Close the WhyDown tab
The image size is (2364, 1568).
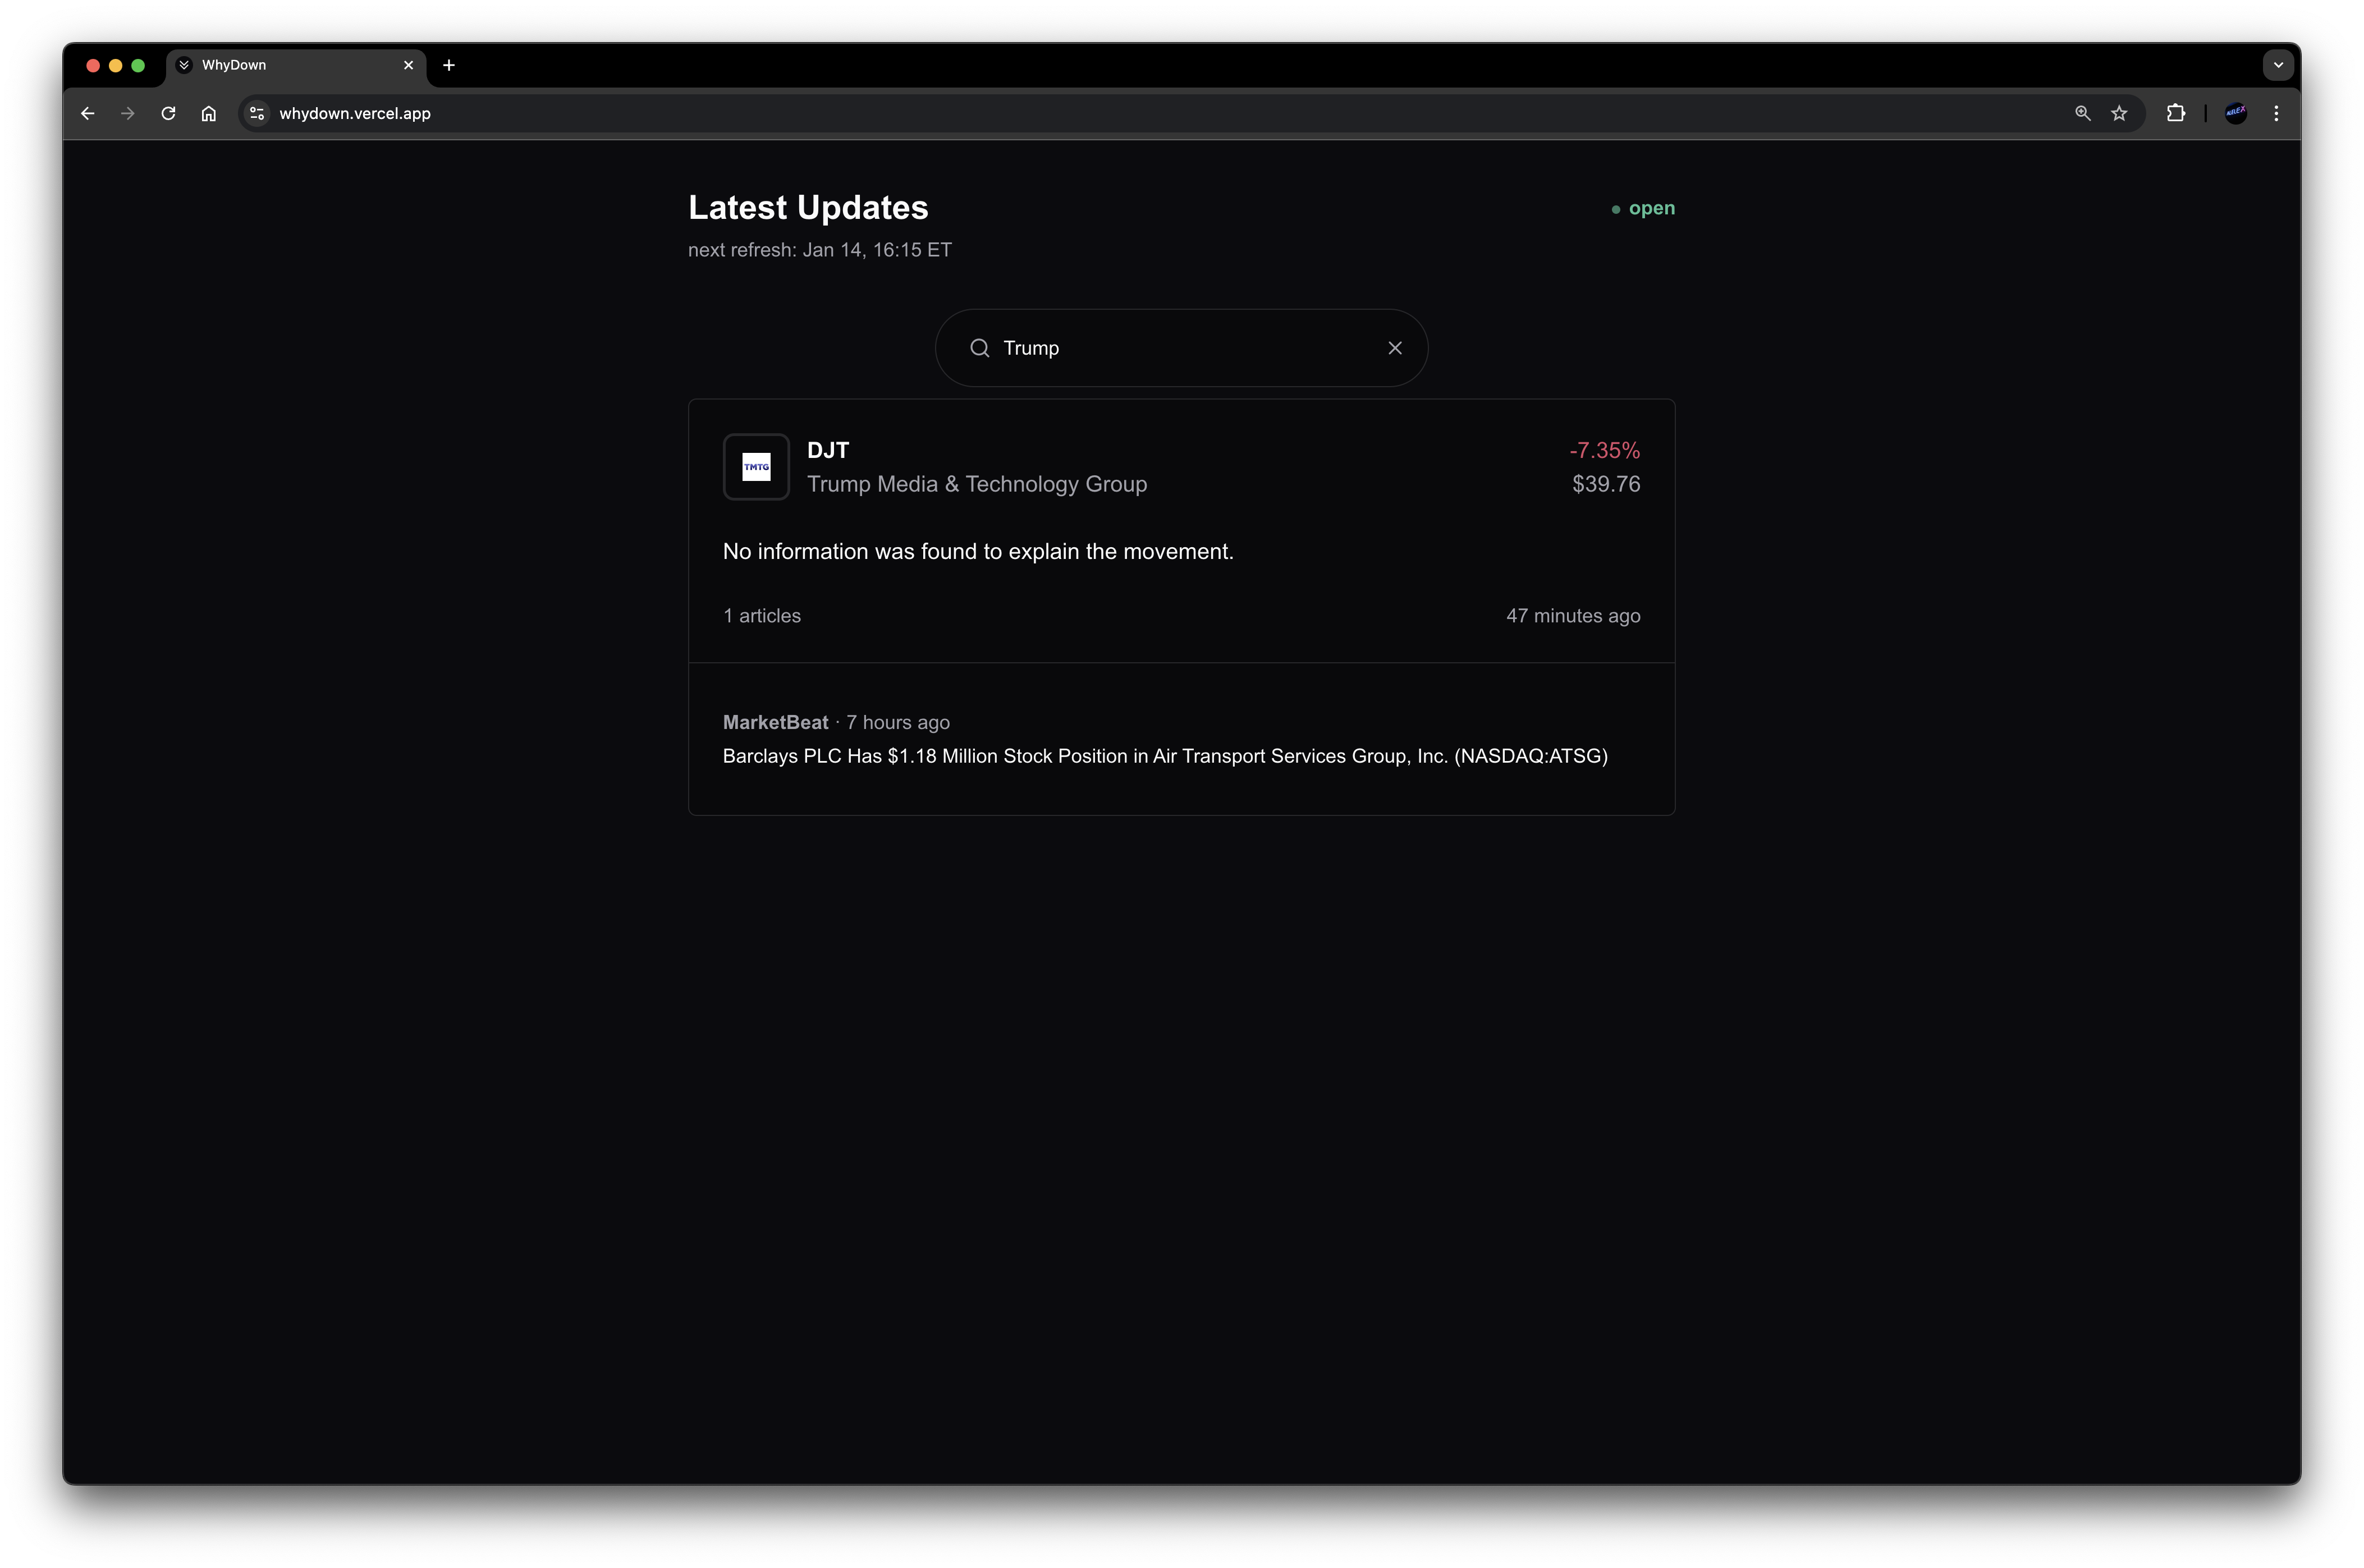pos(408,65)
